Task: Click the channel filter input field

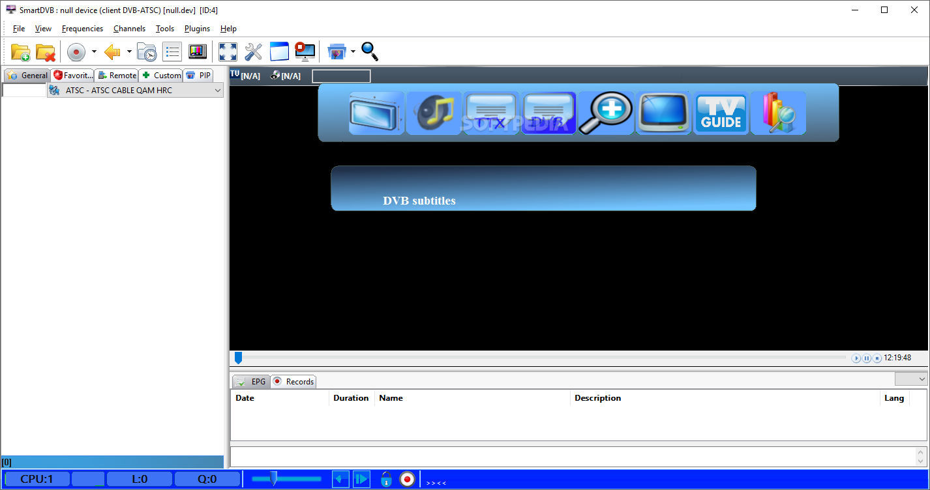Action: point(24,91)
